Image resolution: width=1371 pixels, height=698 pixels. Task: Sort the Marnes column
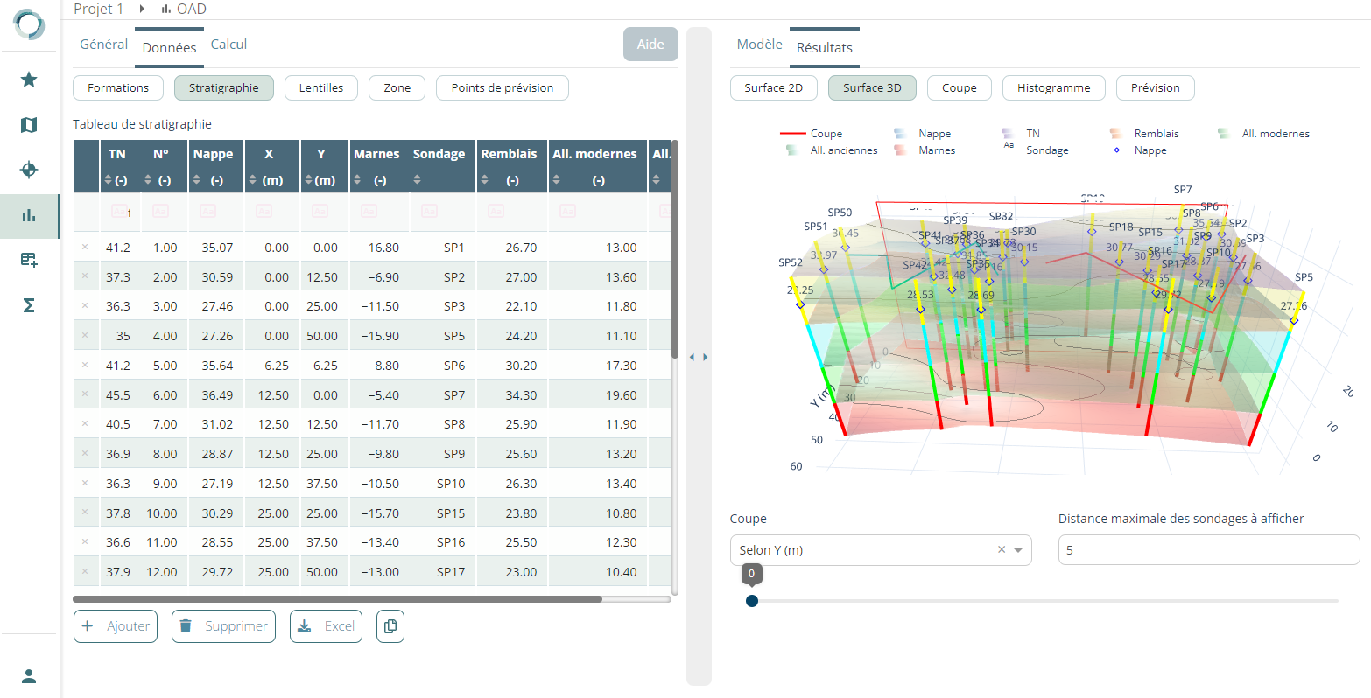coord(357,180)
